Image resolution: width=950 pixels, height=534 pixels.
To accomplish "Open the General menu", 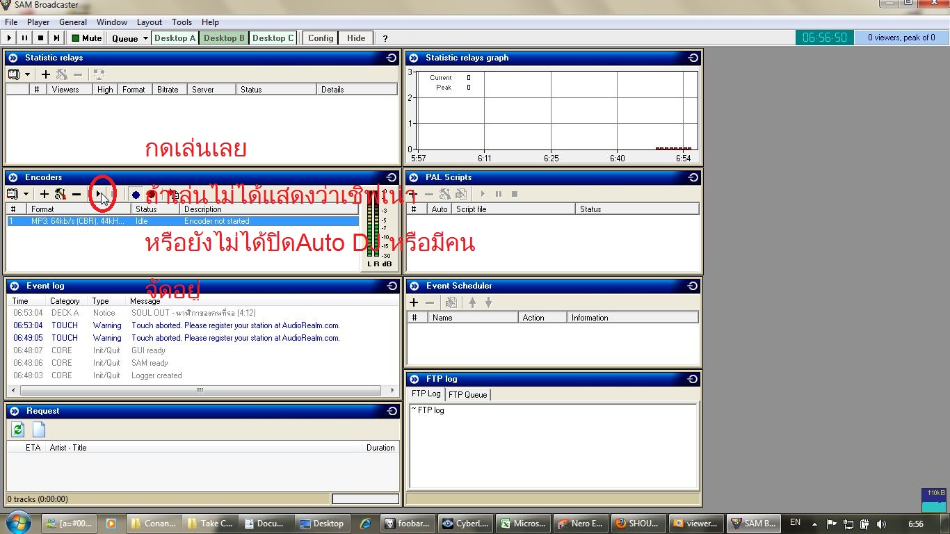I will pos(73,22).
